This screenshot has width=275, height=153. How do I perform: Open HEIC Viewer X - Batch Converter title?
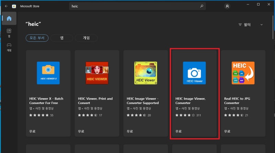coord(46,101)
